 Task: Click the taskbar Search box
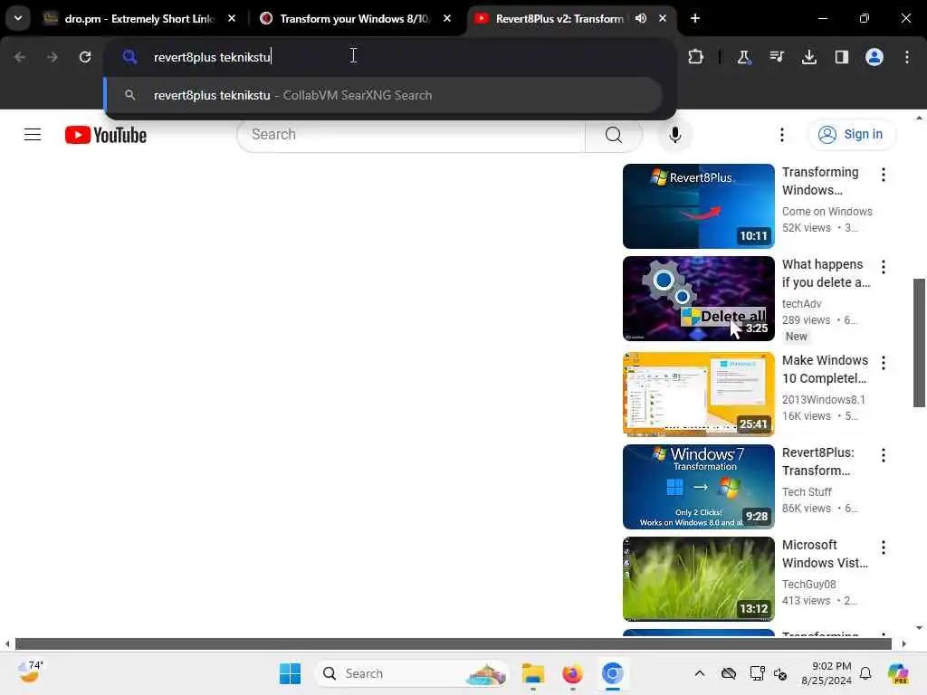[x=412, y=673]
